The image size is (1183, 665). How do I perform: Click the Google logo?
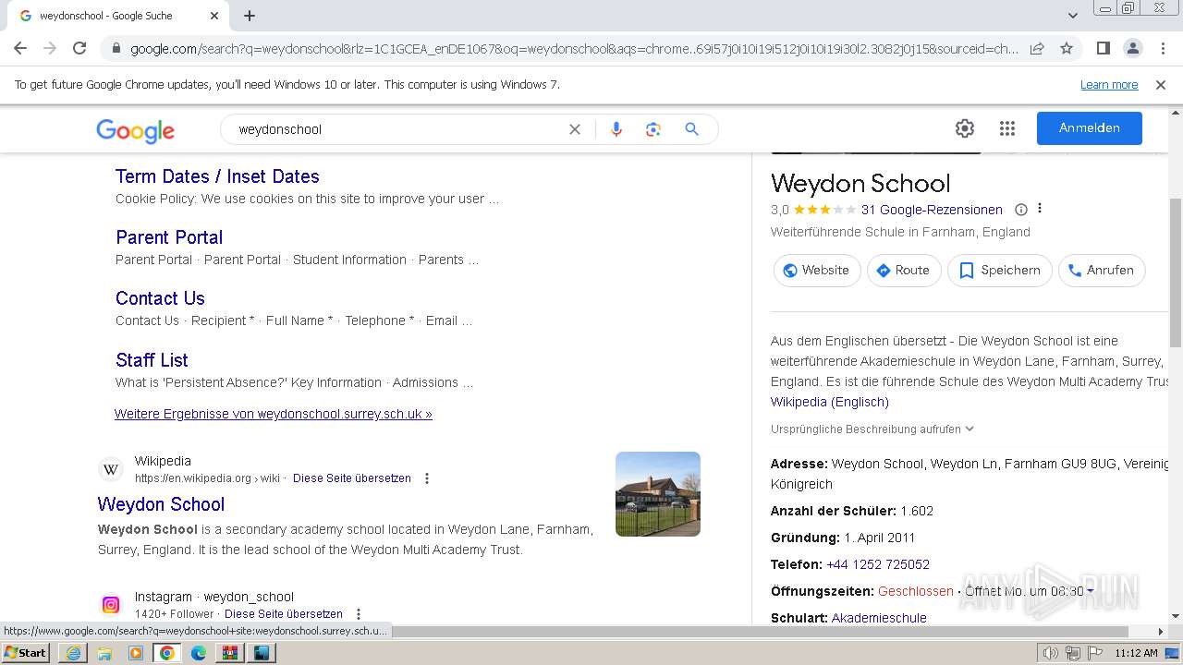pyautogui.click(x=135, y=130)
